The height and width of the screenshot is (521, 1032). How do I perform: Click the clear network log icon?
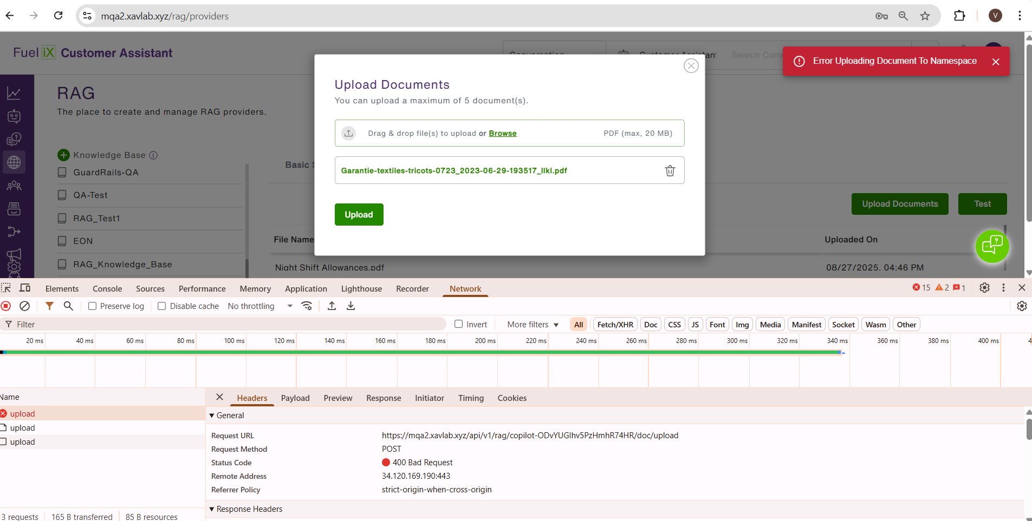[x=24, y=306]
